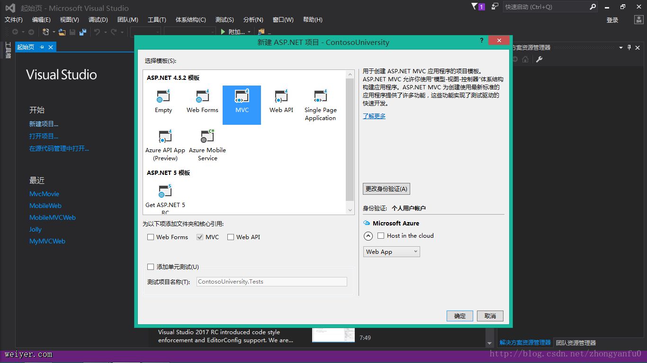Enable the Web API checkbox
The height and width of the screenshot is (363, 647).
[x=231, y=237]
